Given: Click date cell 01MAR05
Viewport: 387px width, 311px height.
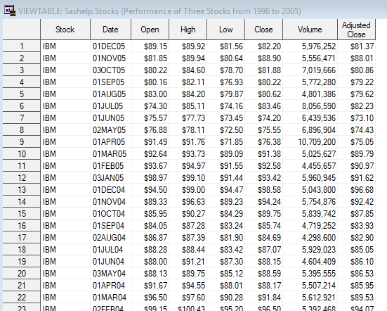Looking at the screenshot, I should (110, 154).
